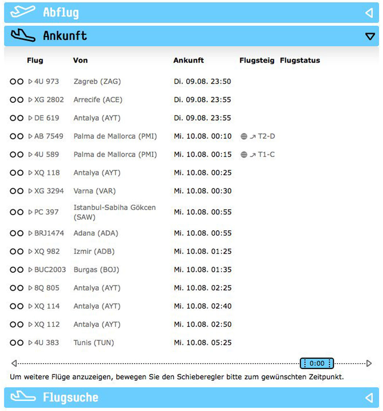The width and height of the screenshot is (383, 411).
Task: Open flight XG 3294 link
Action: 49,191
